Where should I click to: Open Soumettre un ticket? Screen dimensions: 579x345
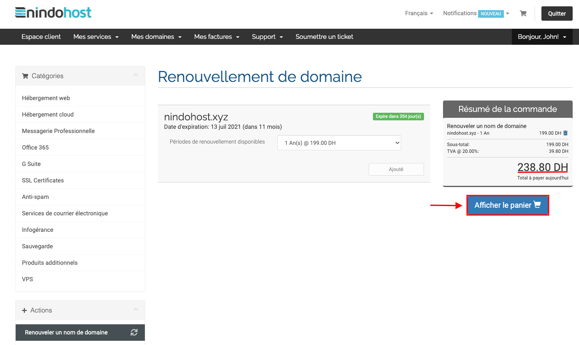(x=324, y=37)
